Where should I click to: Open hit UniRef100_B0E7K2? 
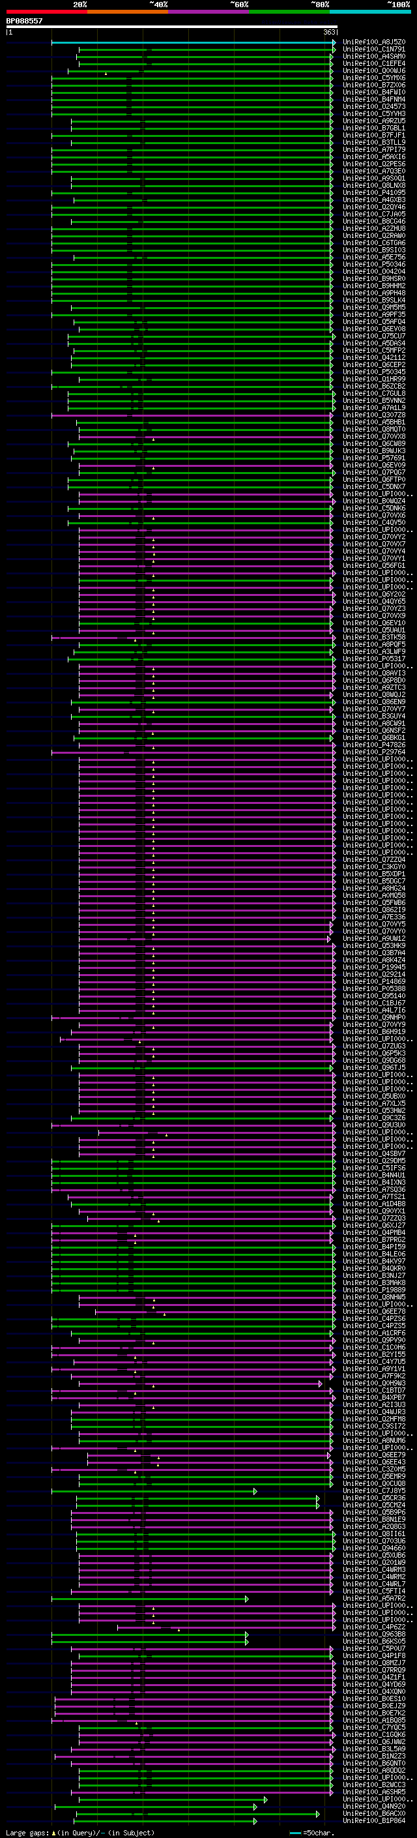tap(374, 1712)
